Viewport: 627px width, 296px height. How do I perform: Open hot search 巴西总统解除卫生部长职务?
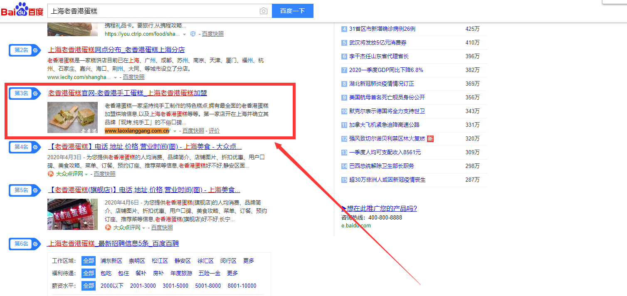click(x=382, y=166)
